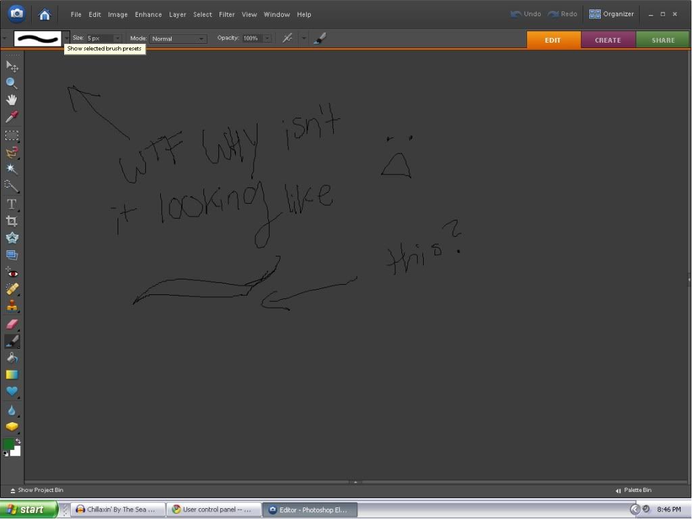Select the Zoom magnifier tool
The image size is (692, 519).
[x=11, y=83]
